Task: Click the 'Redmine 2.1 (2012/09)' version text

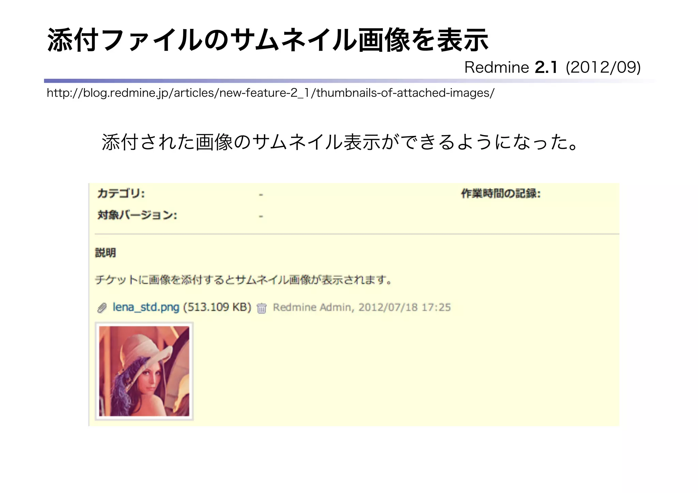Action: (552, 67)
